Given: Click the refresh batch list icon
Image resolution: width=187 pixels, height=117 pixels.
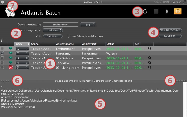Looking at the screenshot, I should click(x=145, y=12).
